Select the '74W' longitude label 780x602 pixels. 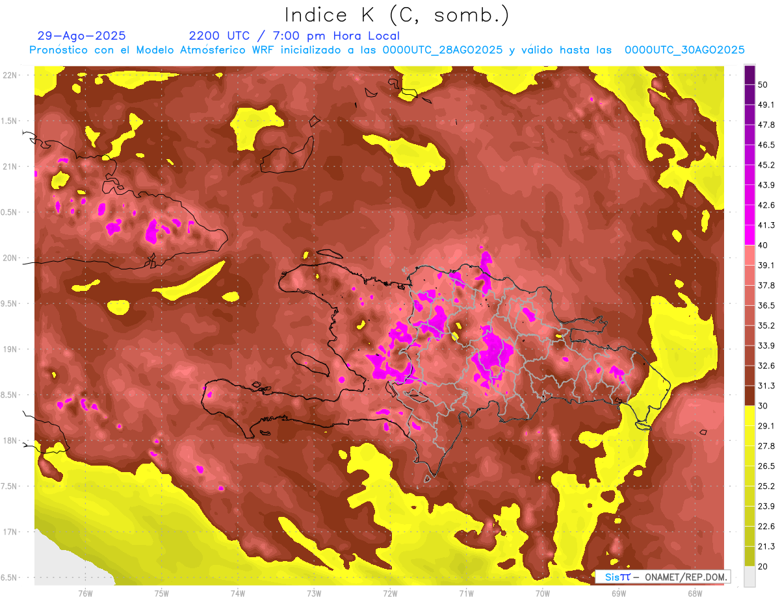click(238, 594)
